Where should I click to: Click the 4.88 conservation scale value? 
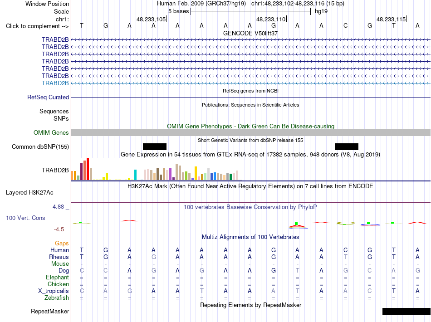tap(58, 207)
